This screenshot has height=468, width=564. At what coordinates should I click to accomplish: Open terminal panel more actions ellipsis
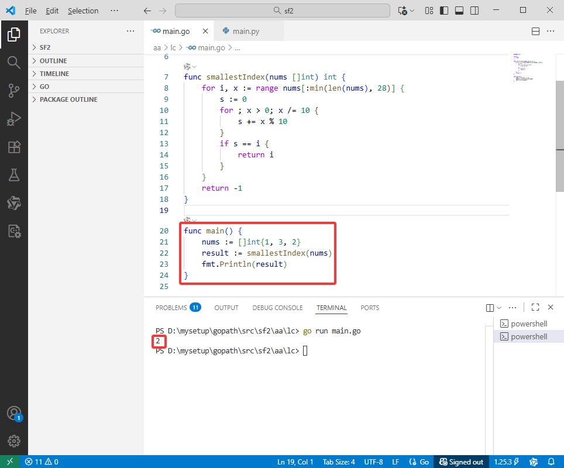pos(513,308)
